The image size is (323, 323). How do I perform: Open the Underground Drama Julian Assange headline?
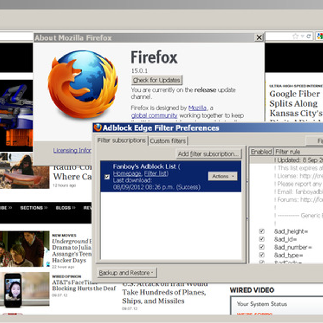(72, 251)
